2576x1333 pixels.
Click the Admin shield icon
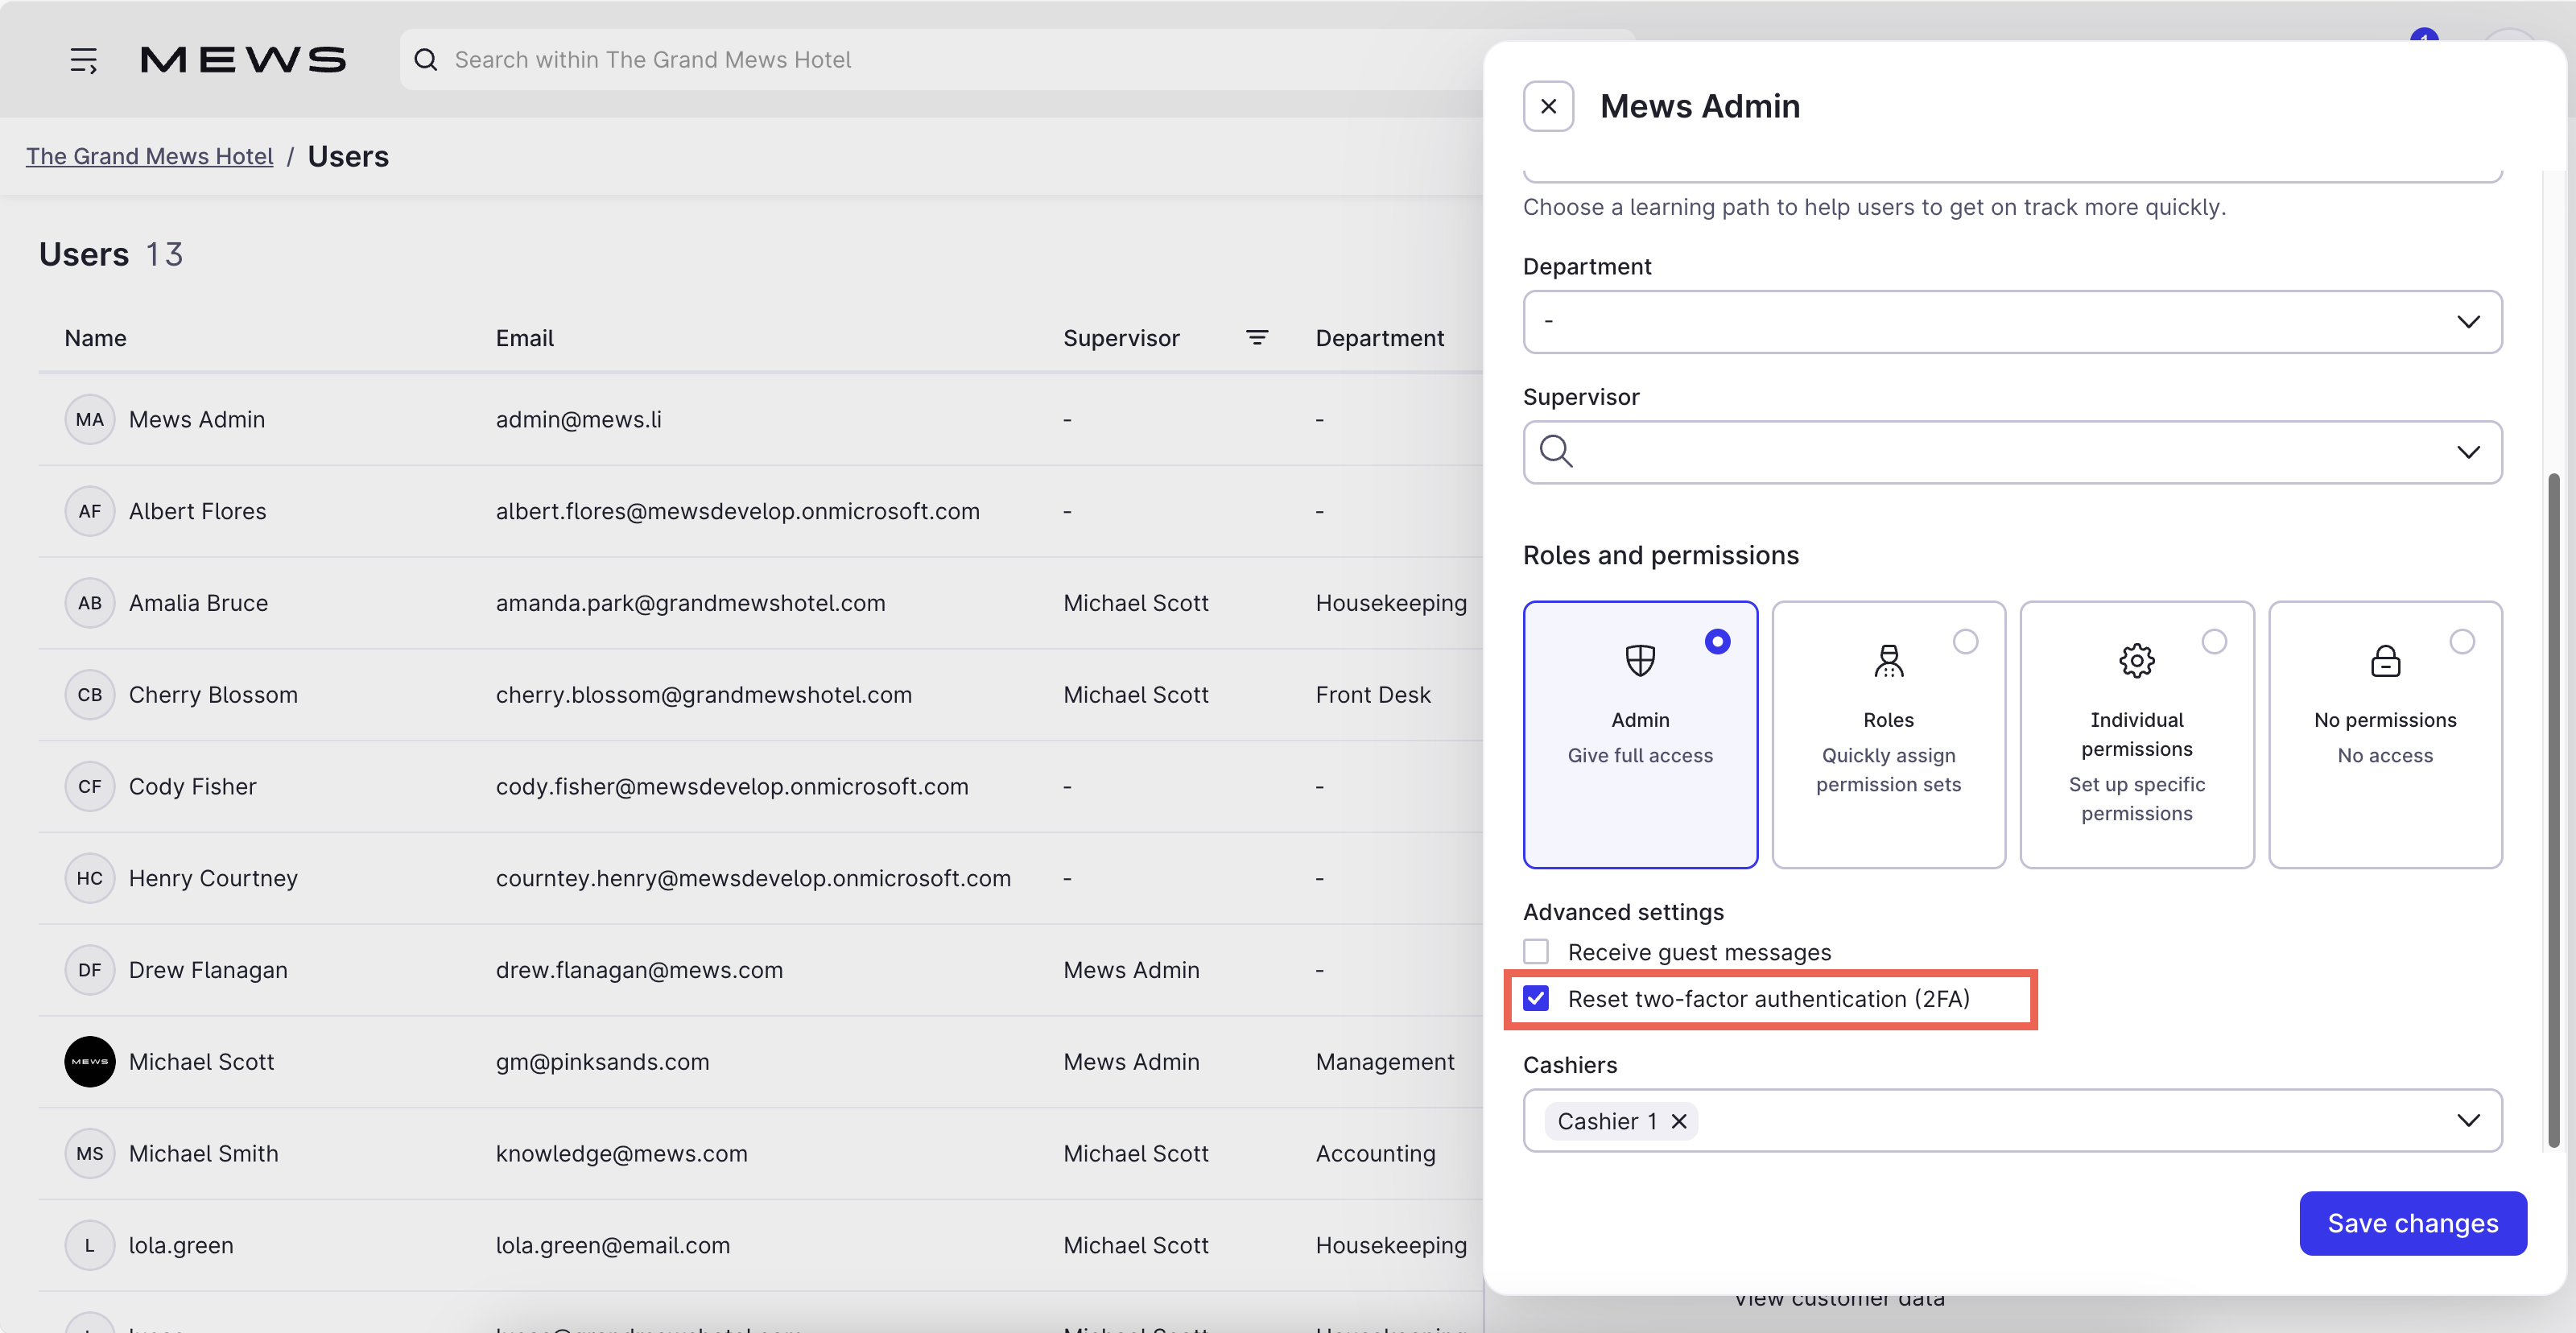(x=1640, y=660)
